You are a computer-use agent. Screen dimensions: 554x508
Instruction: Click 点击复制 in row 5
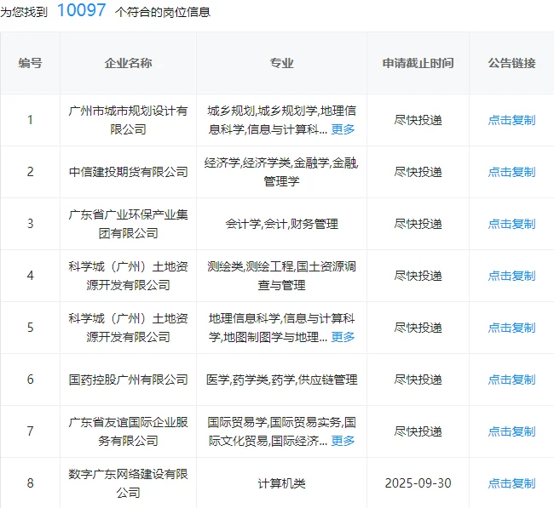511,328
